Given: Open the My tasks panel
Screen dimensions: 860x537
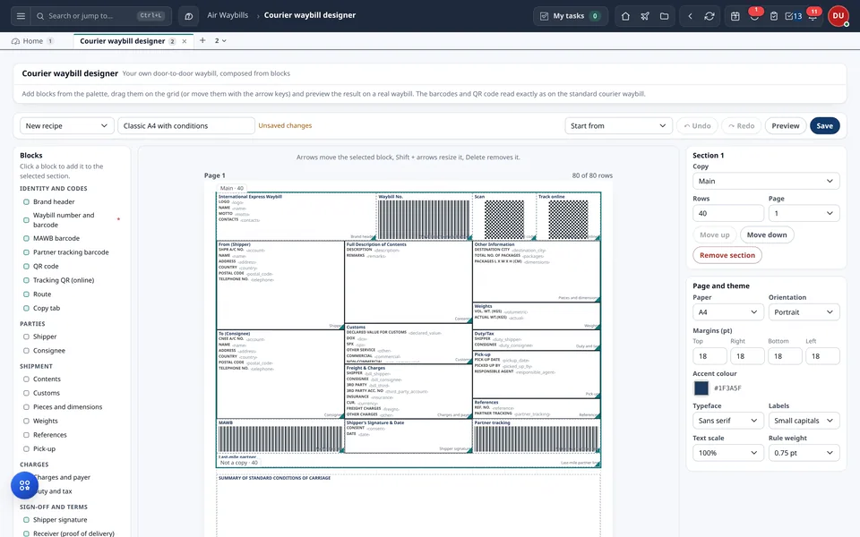Looking at the screenshot, I should click(x=571, y=16).
